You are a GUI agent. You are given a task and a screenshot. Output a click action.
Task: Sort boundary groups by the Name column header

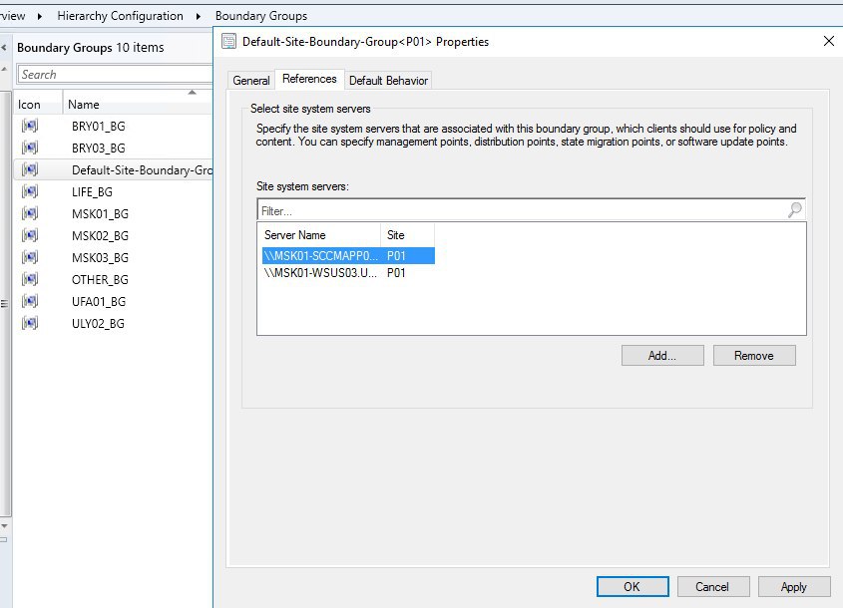(138, 105)
